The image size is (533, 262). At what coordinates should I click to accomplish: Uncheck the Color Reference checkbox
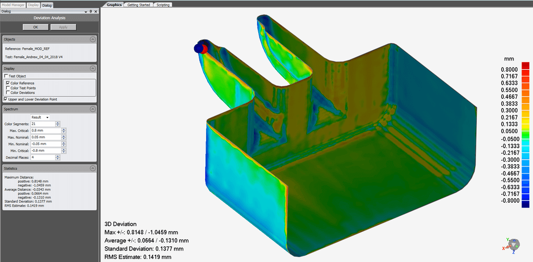[8, 83]
